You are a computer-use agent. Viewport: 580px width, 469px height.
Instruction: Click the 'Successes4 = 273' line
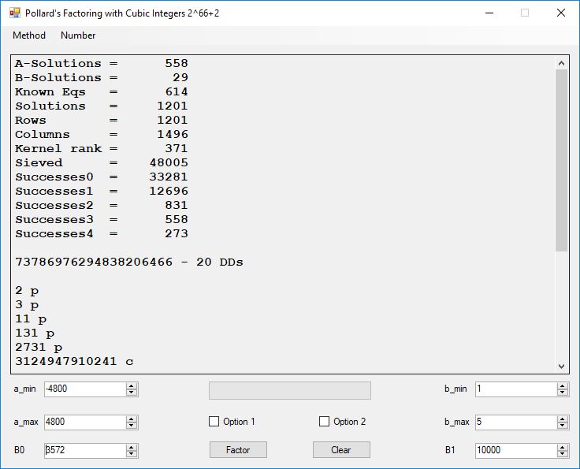click(102, 234)
